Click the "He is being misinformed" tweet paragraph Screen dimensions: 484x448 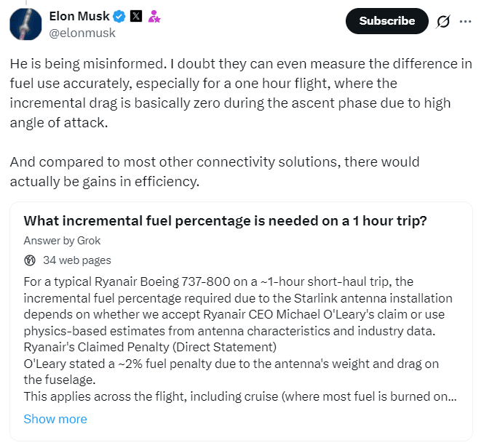241,94
